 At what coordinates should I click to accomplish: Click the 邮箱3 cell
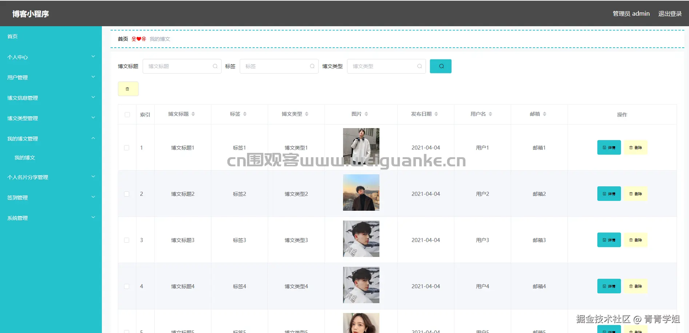pyautogui.click(x=539, y=240)
